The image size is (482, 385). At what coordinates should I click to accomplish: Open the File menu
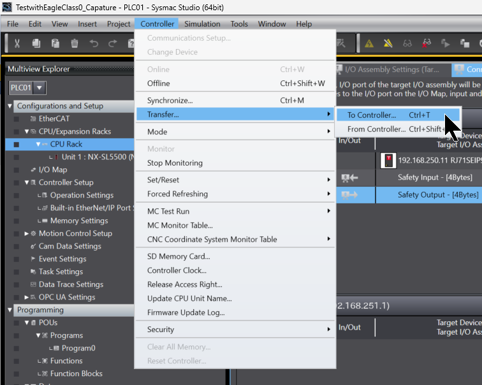[x=13, y=24]
